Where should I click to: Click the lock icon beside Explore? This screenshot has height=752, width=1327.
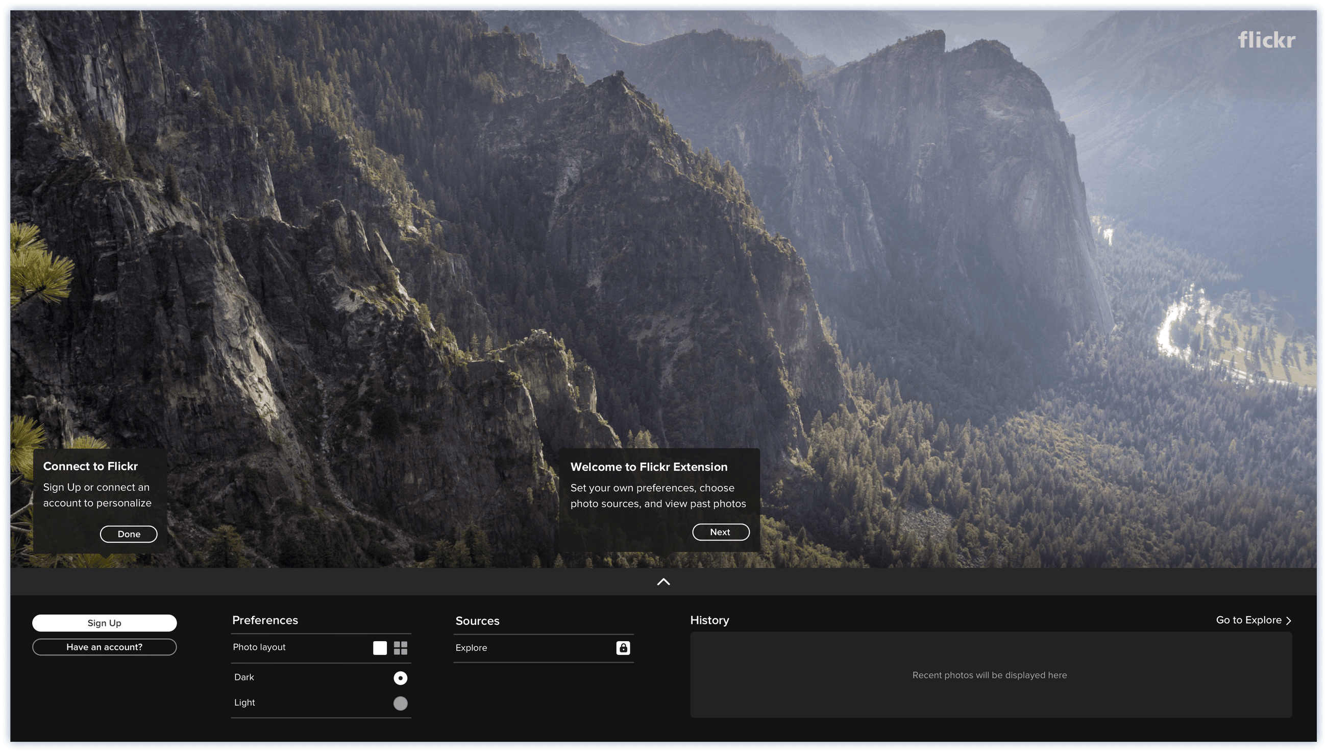coord(623,648)
